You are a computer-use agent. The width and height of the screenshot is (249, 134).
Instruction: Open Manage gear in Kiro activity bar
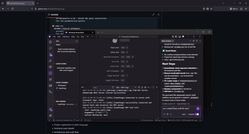click(x=50, y=115)
